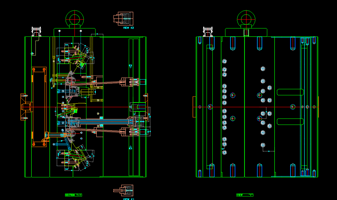
Task: Select the detail drawing above VIEW K1 label
Action: [x=123, y=191]
